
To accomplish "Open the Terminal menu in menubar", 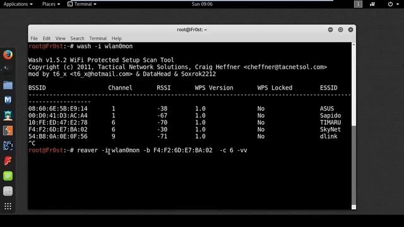I will tap(98, 38).
